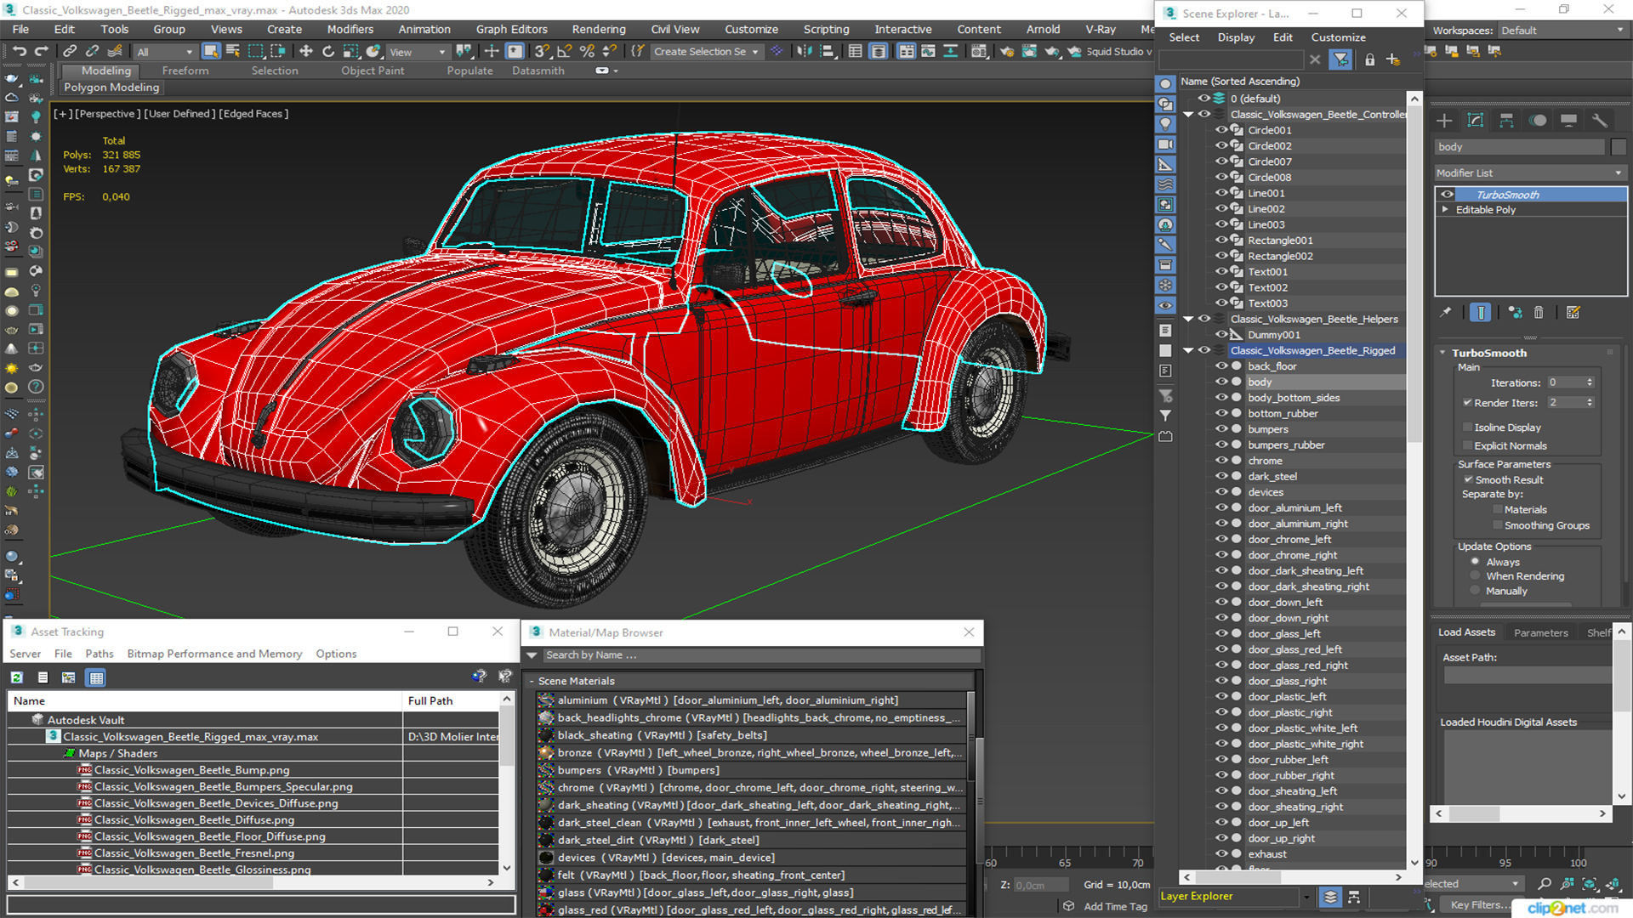Uncheck Smooth Result checkbox
This screenshot has height=918, width=1633.
point(1468,480)
